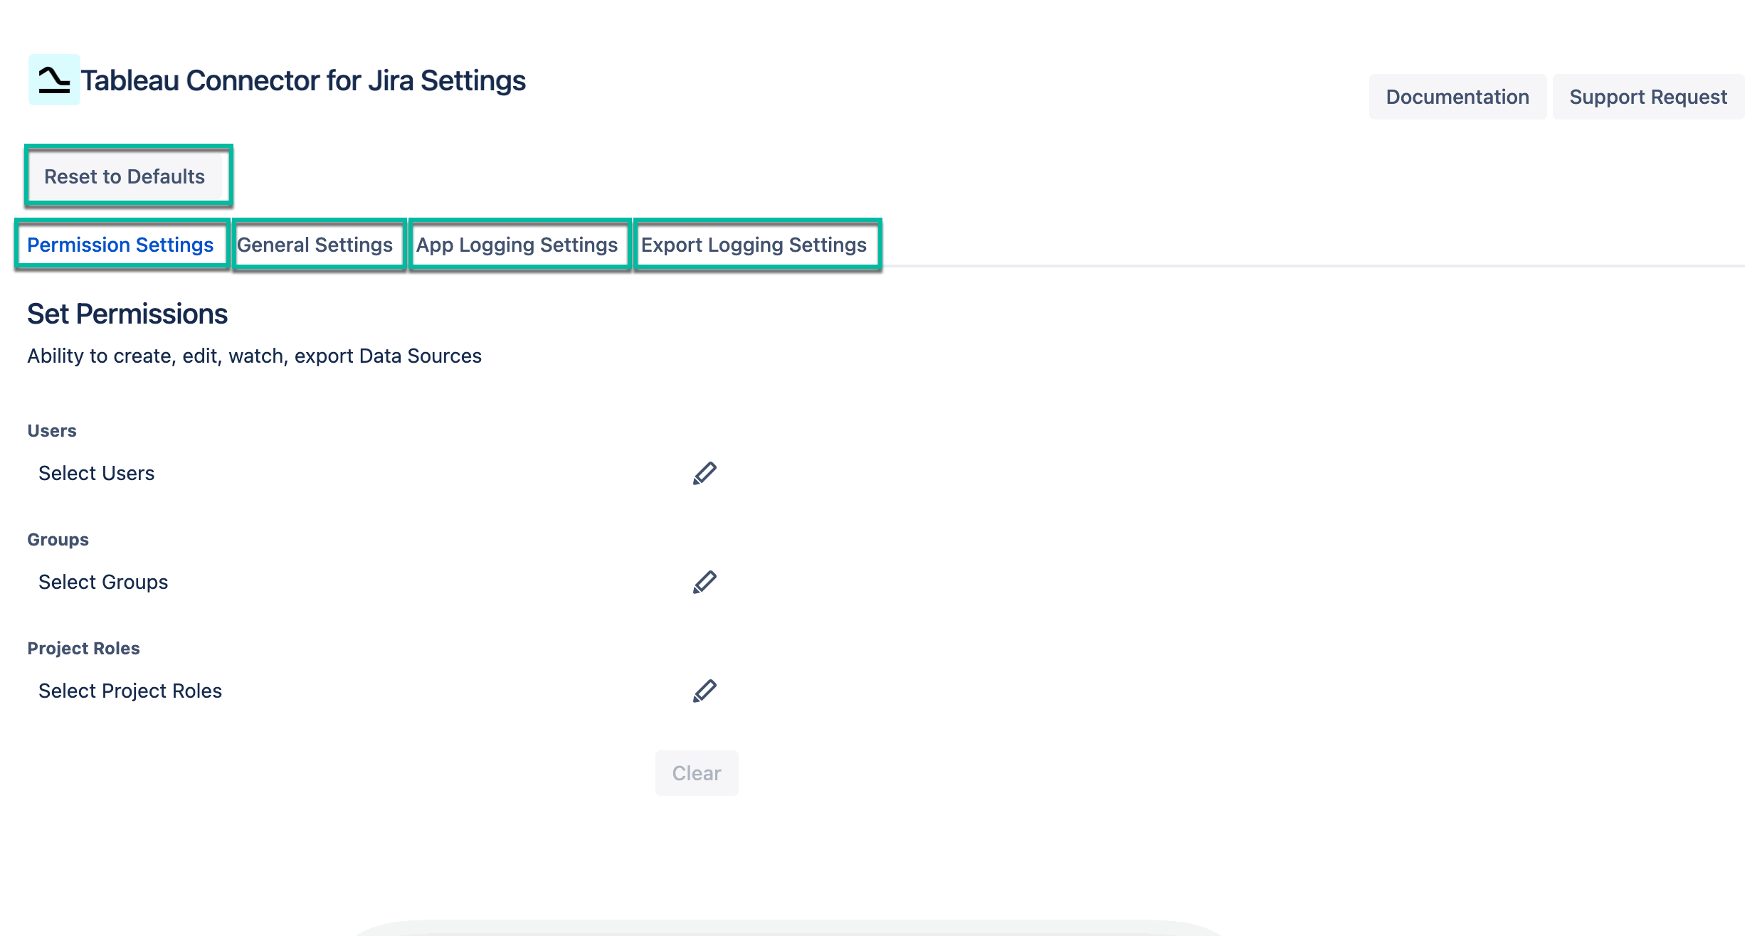
Task: Click the Project Roles section label
Action: [83, 647]
